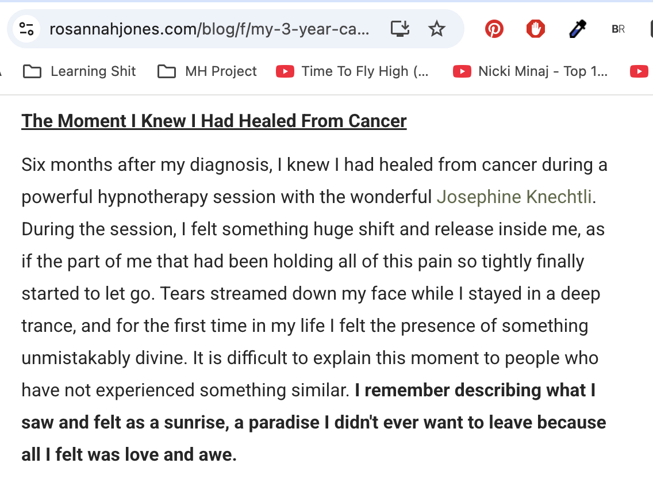Follow the Josephine Knechtli link

pos(514,197)
